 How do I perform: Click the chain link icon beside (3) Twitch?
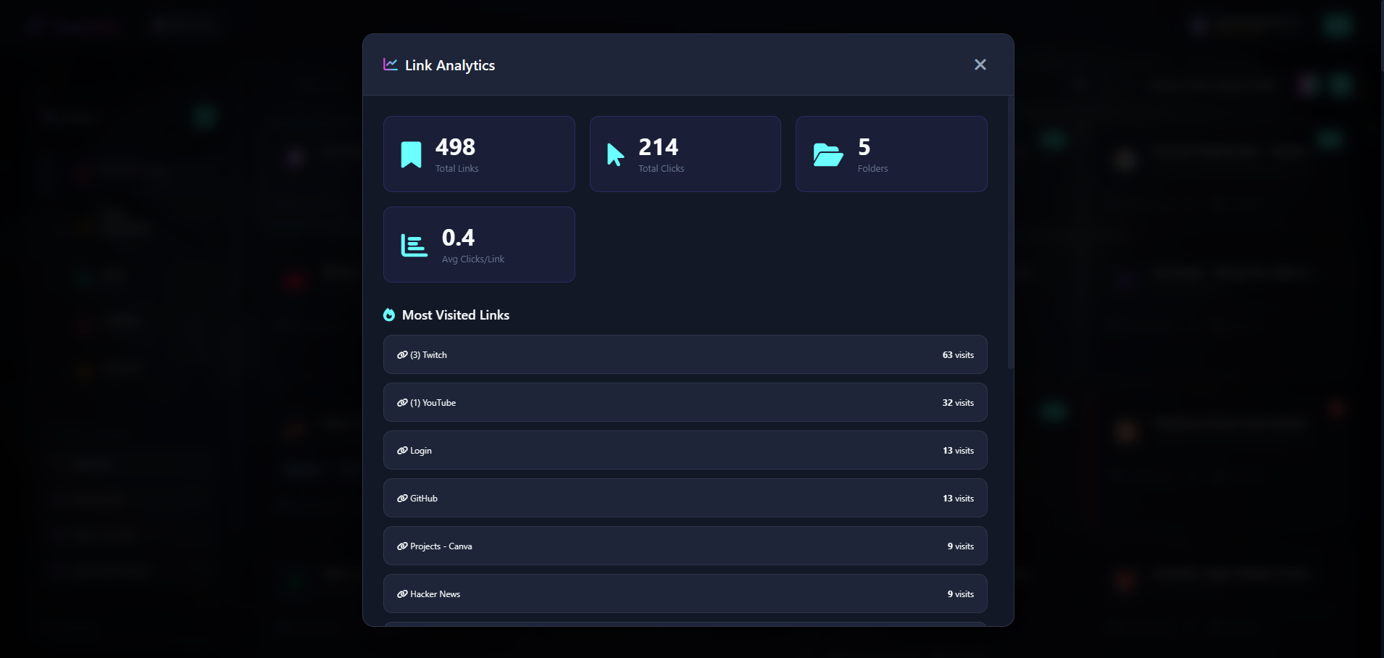(x=403, y=354)
